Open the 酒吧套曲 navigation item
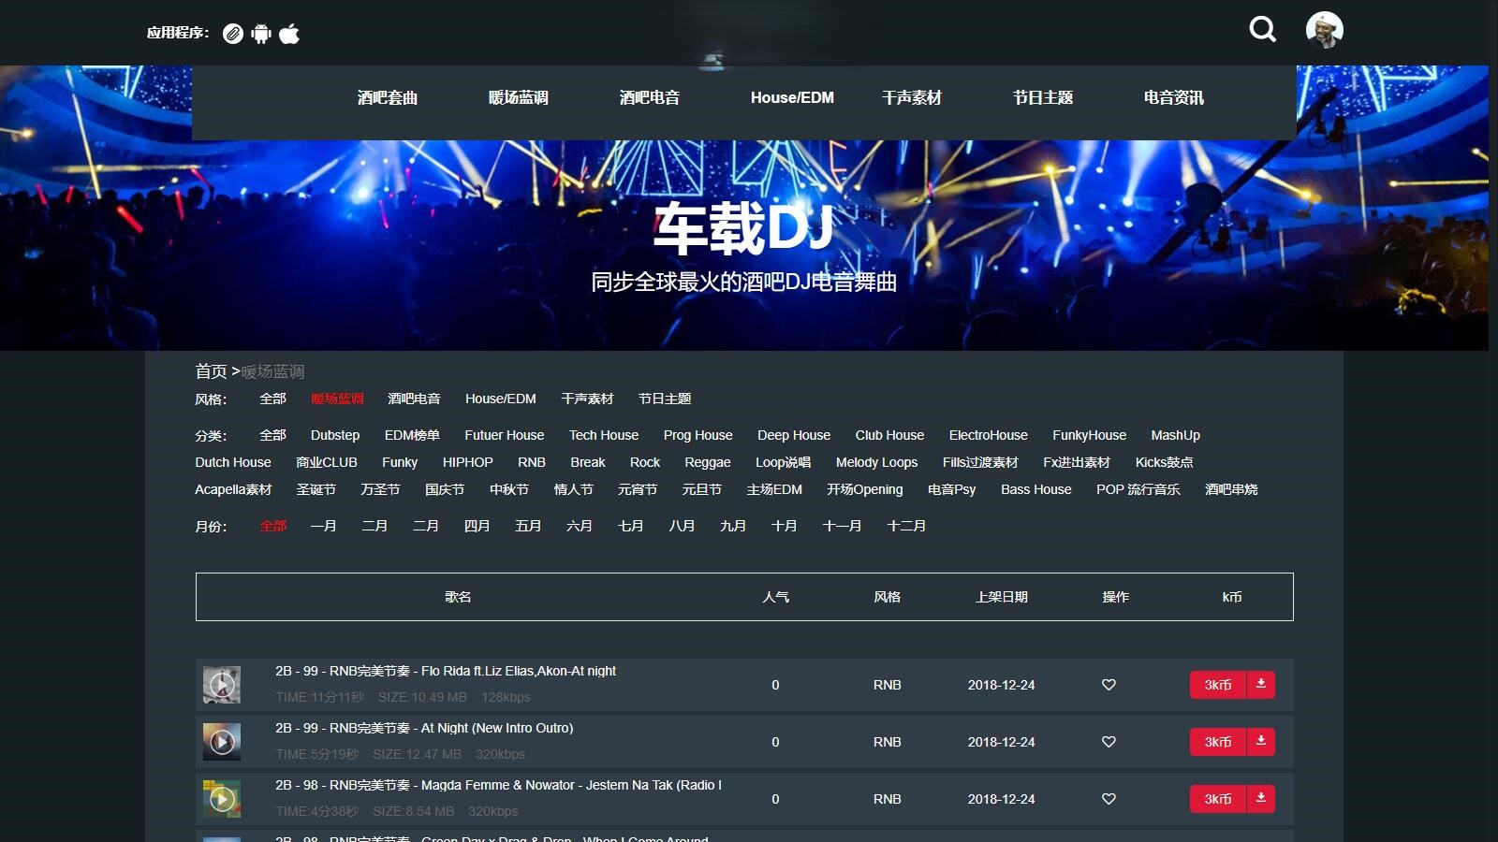The width and height of the screenshot is (1498, 842). pyautogui.click(x=387, y=97)
